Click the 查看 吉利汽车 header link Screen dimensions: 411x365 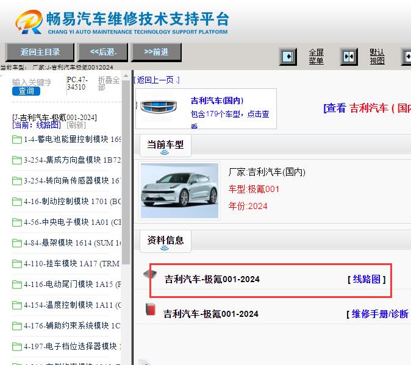(367, 108)
